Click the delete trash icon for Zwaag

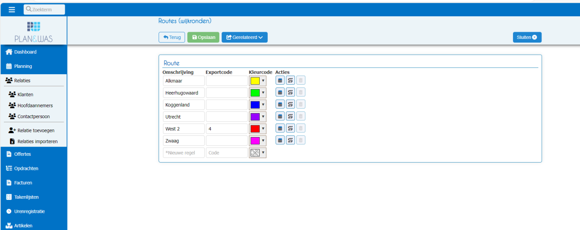tap(301, 140)
